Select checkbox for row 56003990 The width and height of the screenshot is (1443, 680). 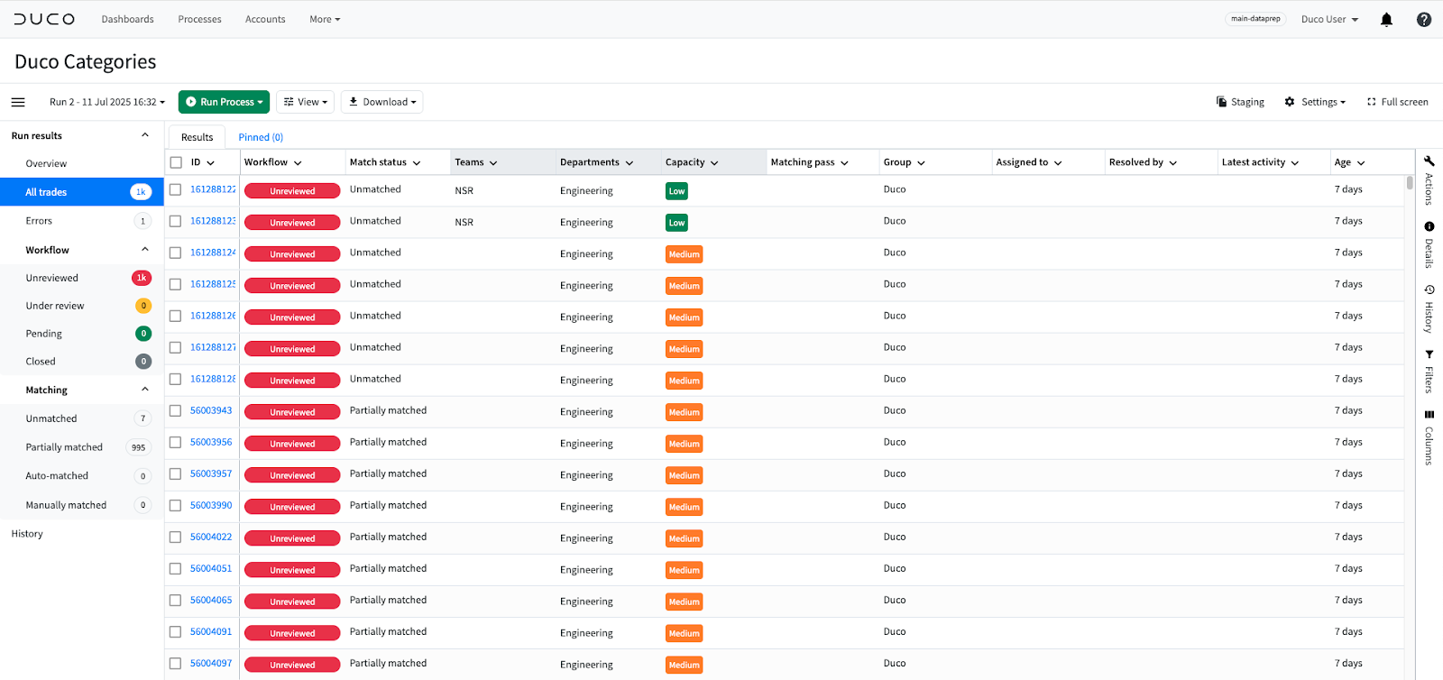pyautogui.click(x=176, y=505)
